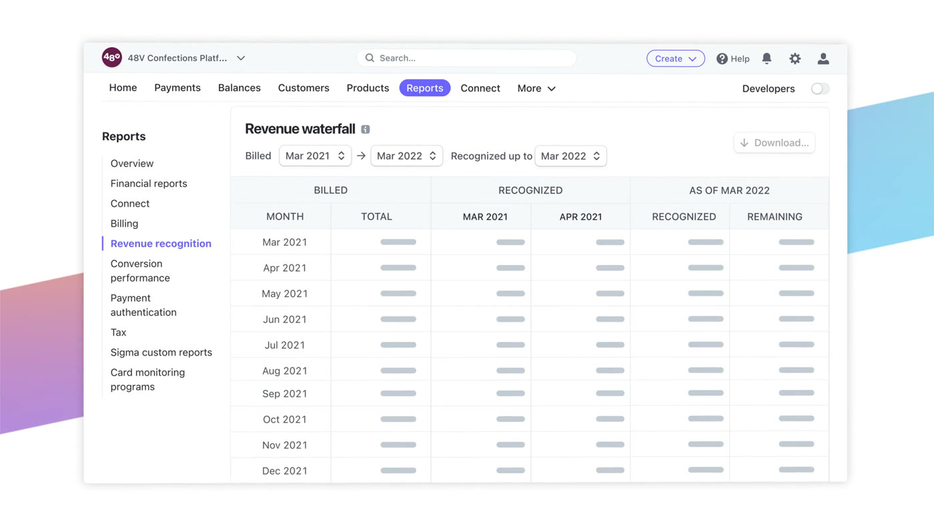The width and height of the screenshot is (934, 526).
Task: Open Financial reports in sidebar
Action: [x=149, y=184]
